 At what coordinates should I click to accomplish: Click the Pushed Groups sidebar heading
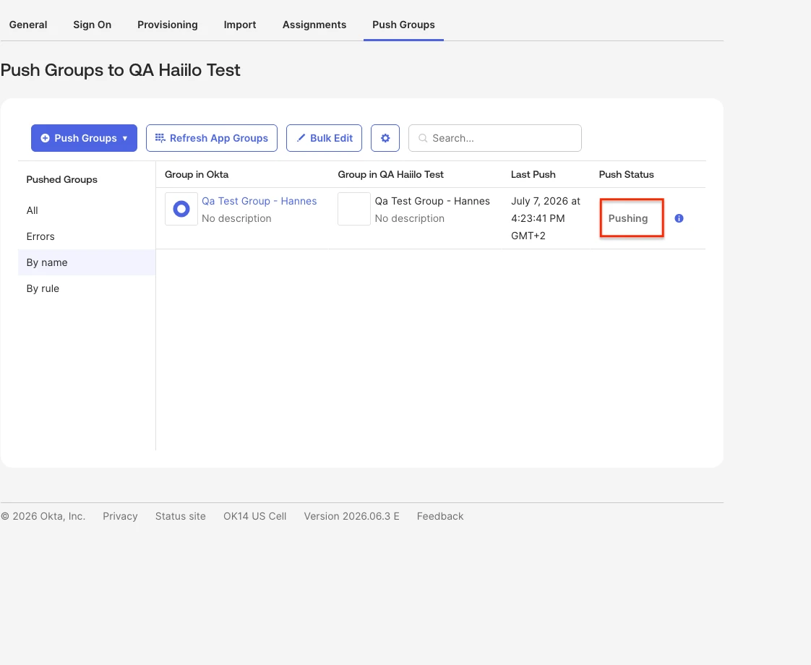click(x=61, y=179)
